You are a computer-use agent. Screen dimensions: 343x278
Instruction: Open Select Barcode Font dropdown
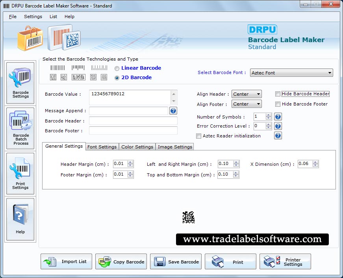tap(291, 73)
